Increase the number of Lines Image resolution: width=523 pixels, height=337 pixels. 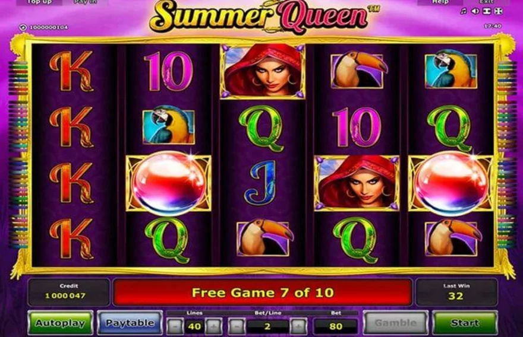point(214,326)
